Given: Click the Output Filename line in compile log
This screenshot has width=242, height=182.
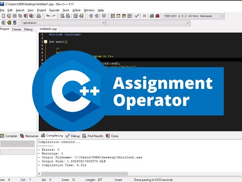Looking at the screenshot, I should click(90, 157).
